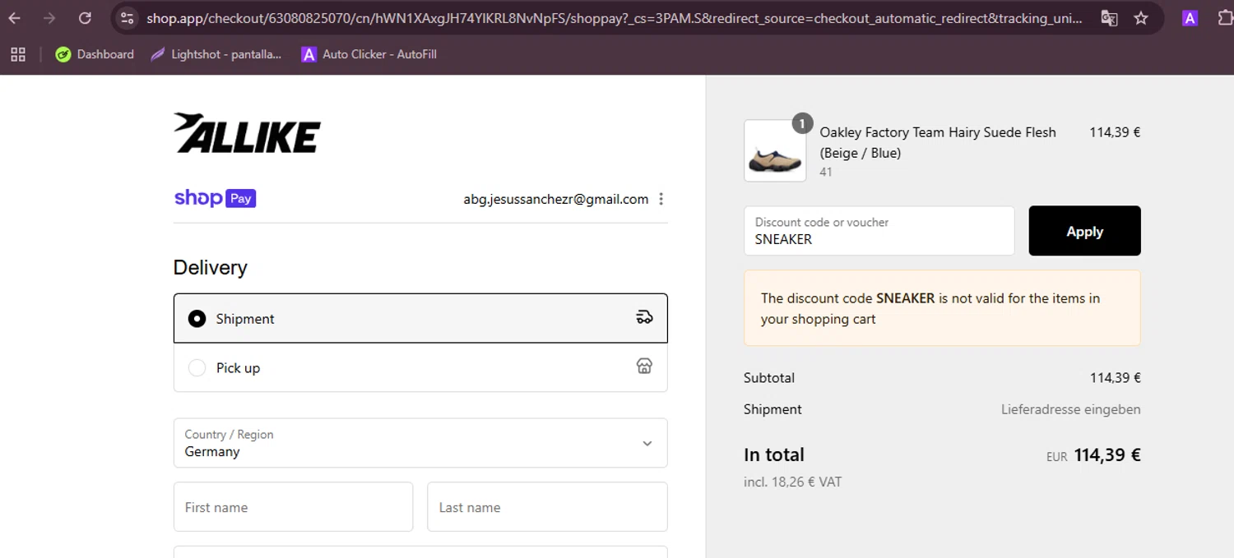The width and height of the screenshot is (1234, 558).
Task: Click the pick up store icon
Action: 644,367
